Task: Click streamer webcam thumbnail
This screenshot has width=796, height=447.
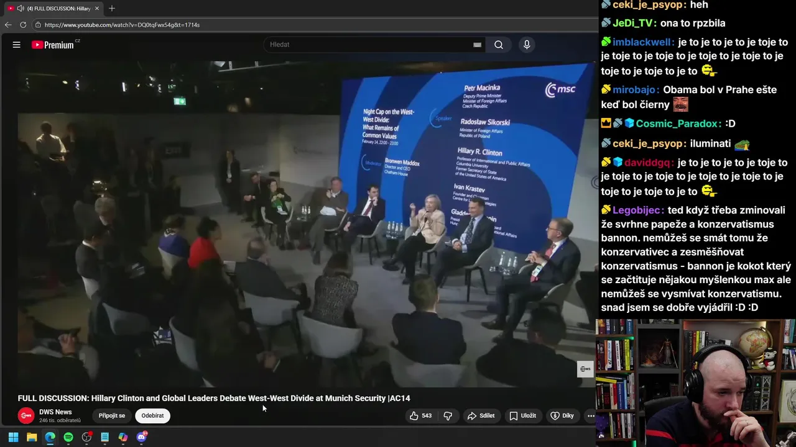Action: 696,383
